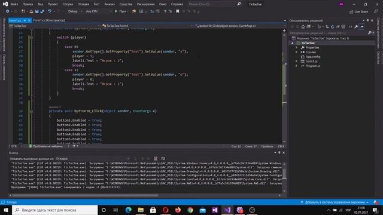The height and width of the screenshot is (215, 383).
Task: Click the Save toolbar icon
Action: coord(37,11)
